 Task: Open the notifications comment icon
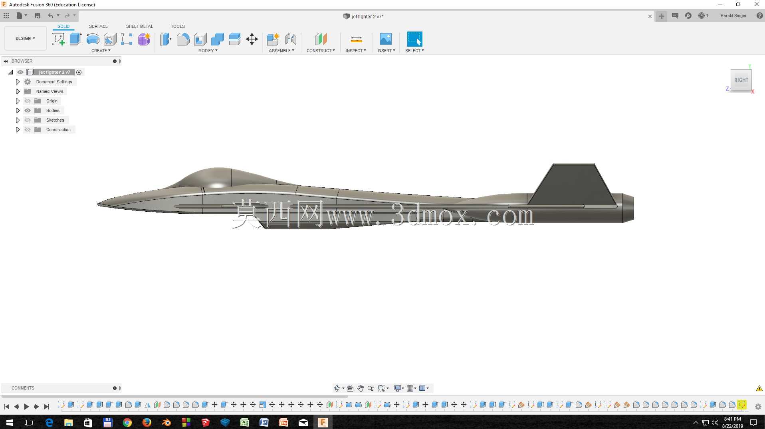click(675, 16)
